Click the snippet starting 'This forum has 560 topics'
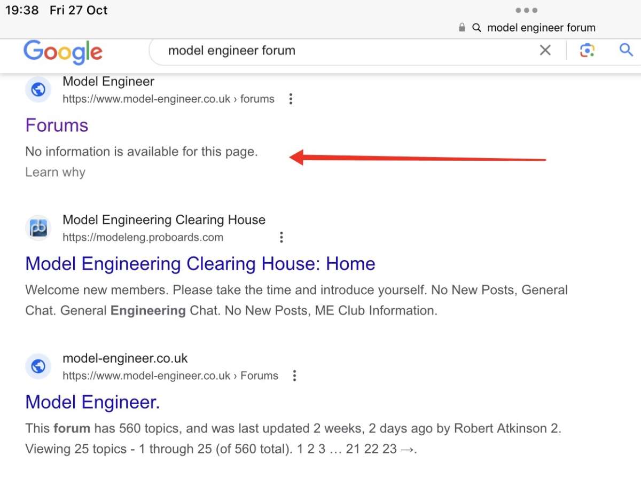641x479 pixels. [293, 438]
